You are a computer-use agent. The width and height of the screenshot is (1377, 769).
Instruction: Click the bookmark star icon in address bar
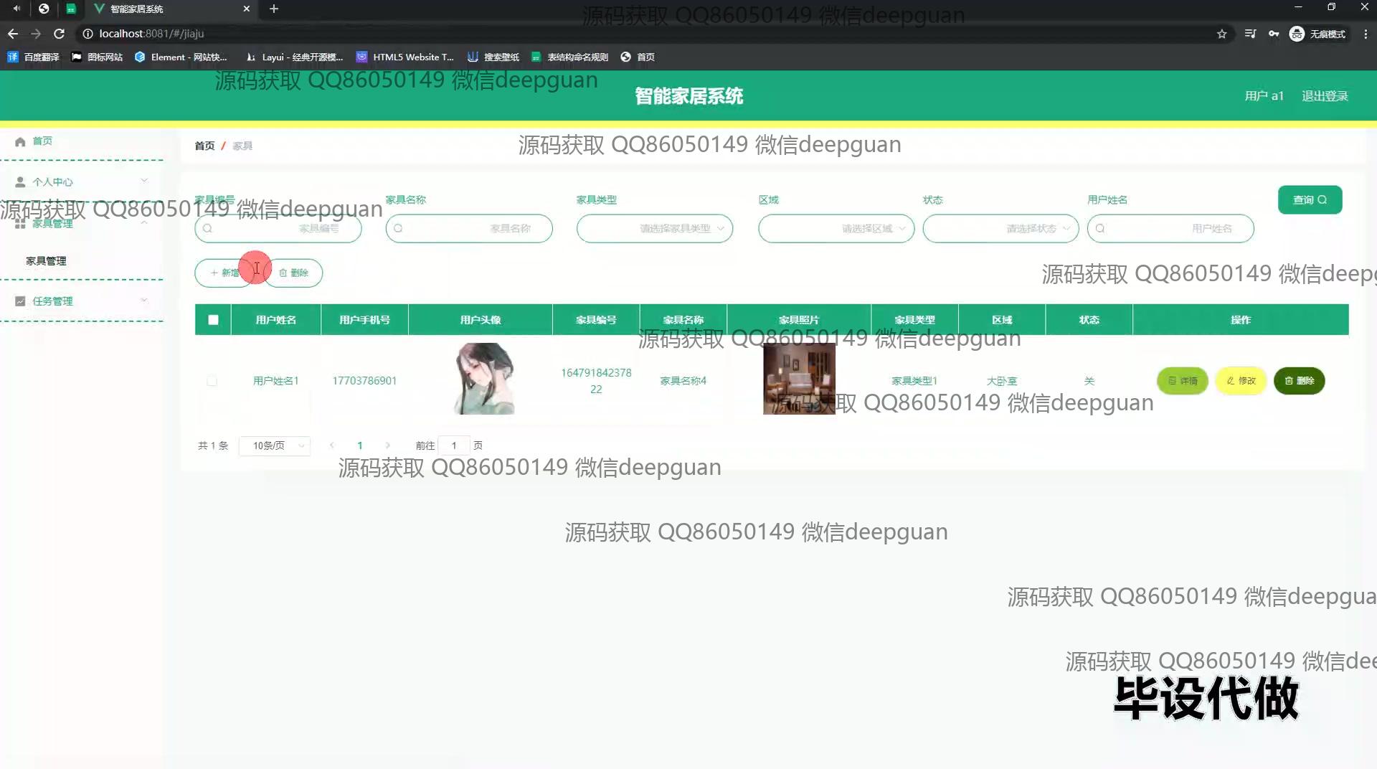pyautogui.click(x=1221, y=34)
